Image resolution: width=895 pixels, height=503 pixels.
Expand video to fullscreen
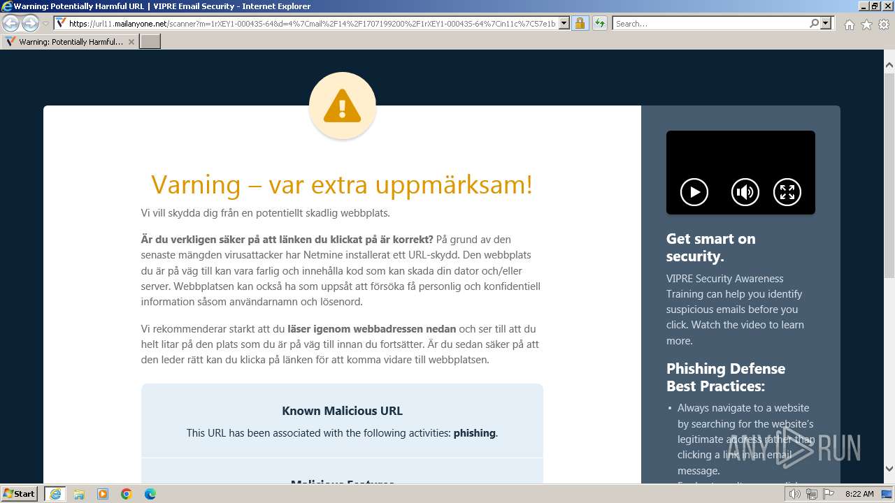pos(787,192)
